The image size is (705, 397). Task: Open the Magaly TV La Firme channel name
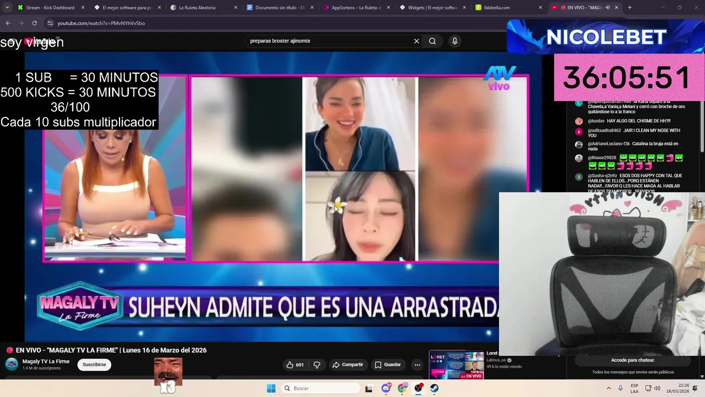[46, 362]
